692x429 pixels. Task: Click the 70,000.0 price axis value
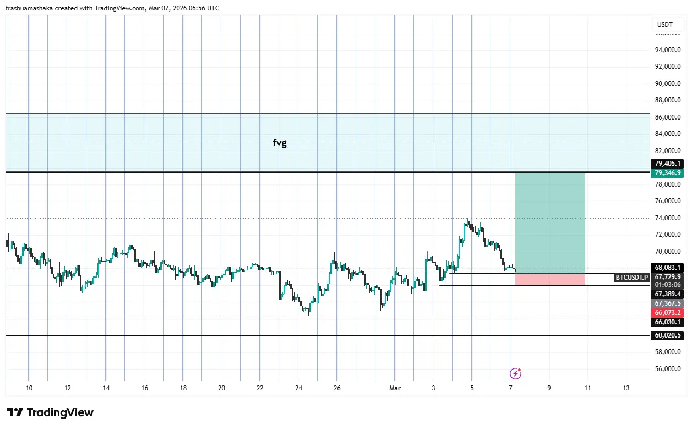(x=668, y=252)
